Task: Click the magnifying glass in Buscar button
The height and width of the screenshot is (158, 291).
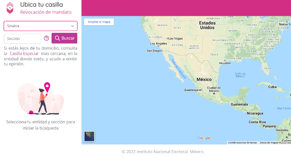Action: (x=58, y=38)
